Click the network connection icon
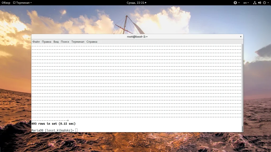271x152 pixels. [x=255, y=3]
